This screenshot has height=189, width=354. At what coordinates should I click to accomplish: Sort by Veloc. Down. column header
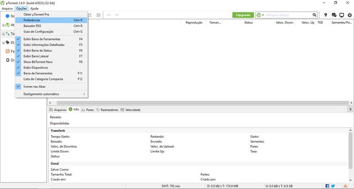tap(285, 23)
